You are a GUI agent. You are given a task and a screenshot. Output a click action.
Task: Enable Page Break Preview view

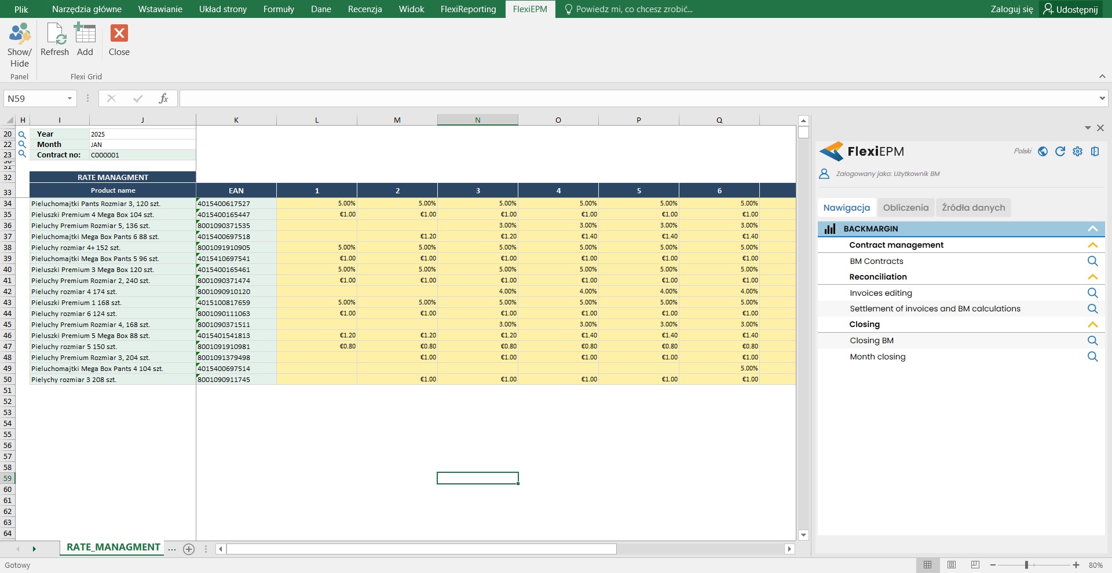[975, 565]
